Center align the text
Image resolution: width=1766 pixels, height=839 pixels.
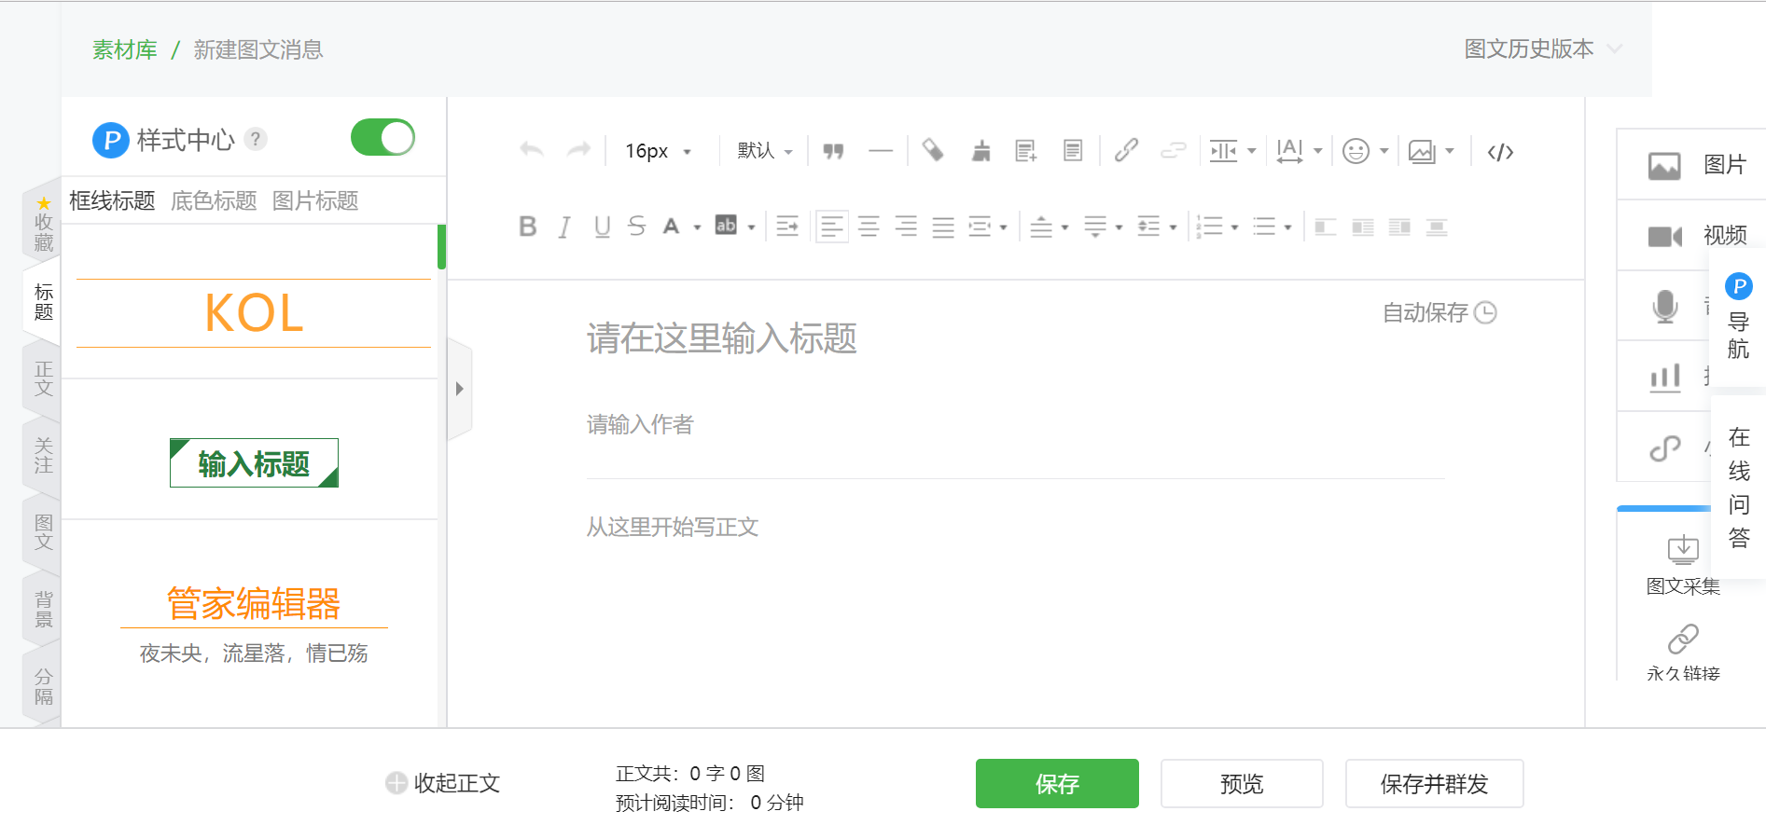tap(869, 227)
